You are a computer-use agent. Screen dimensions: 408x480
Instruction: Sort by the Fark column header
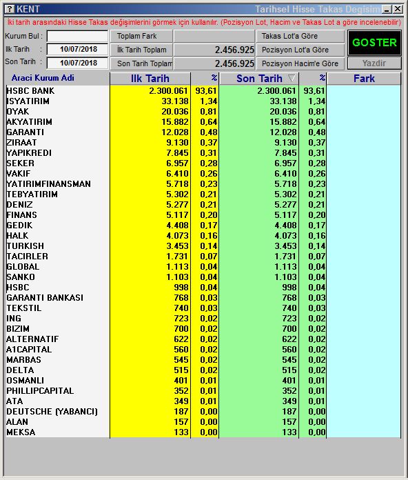(x=364, y=79)
